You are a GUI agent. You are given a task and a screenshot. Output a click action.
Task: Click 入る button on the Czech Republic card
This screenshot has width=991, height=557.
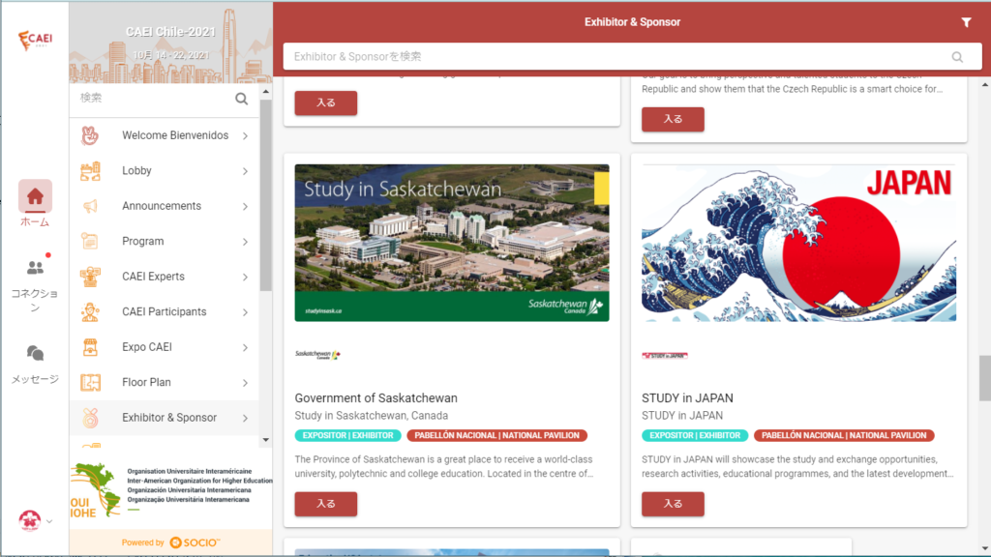[673, 119]
